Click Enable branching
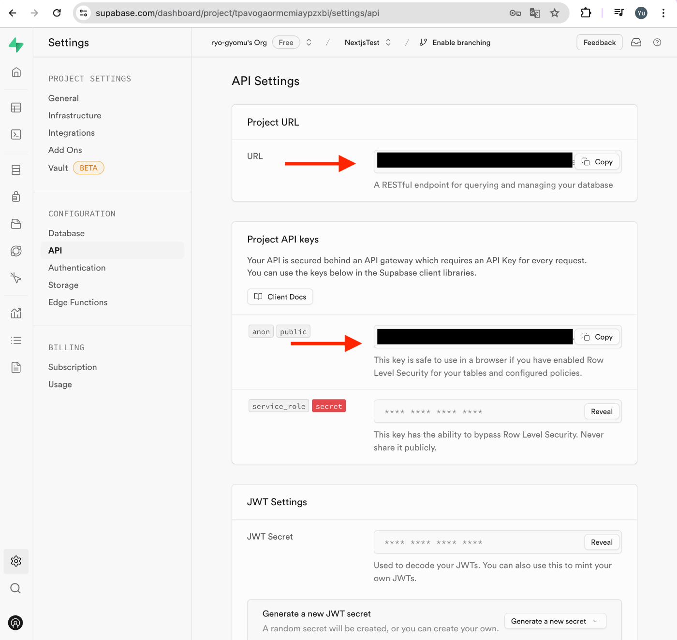Viewport: 677px width, 640px height. point(455,43)
